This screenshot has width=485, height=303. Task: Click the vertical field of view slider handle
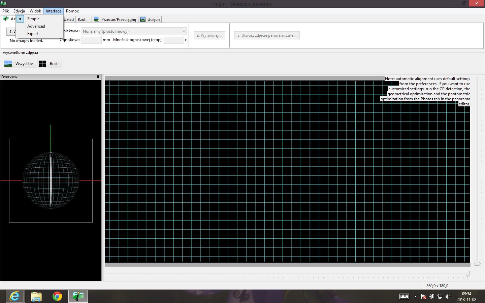tap(478, 264)
